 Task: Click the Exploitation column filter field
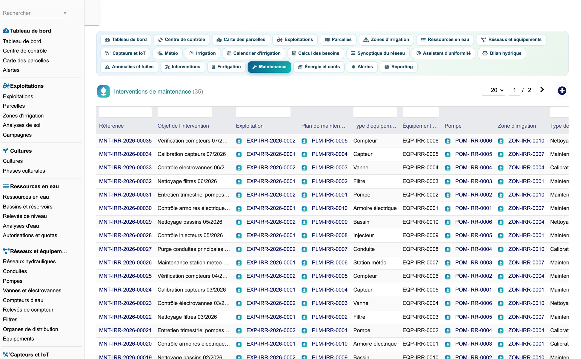point(263,112)
